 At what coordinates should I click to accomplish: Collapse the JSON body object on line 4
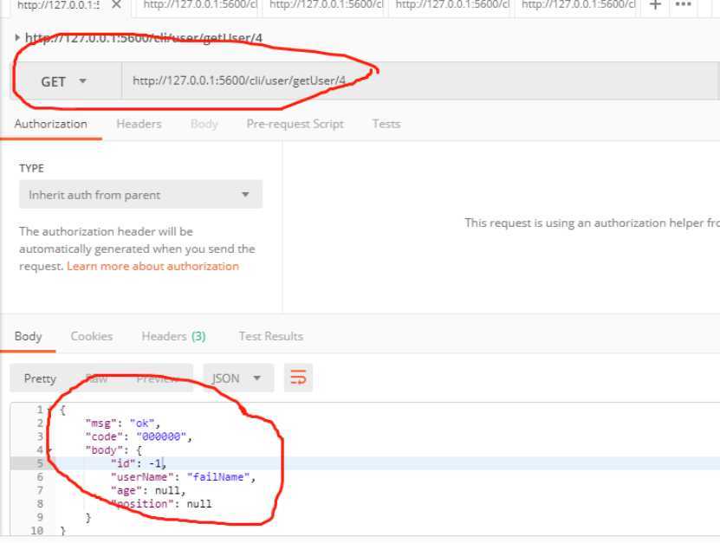[49, 450]
